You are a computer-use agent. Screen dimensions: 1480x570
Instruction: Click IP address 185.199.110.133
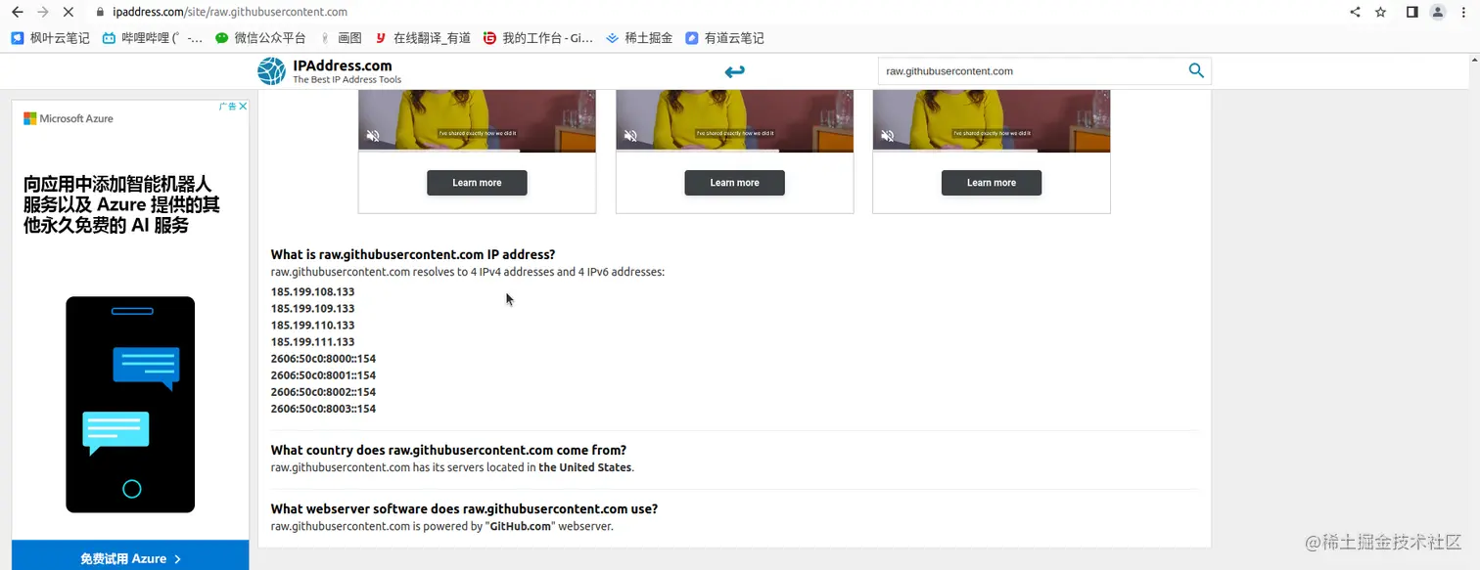pos(313,325)
